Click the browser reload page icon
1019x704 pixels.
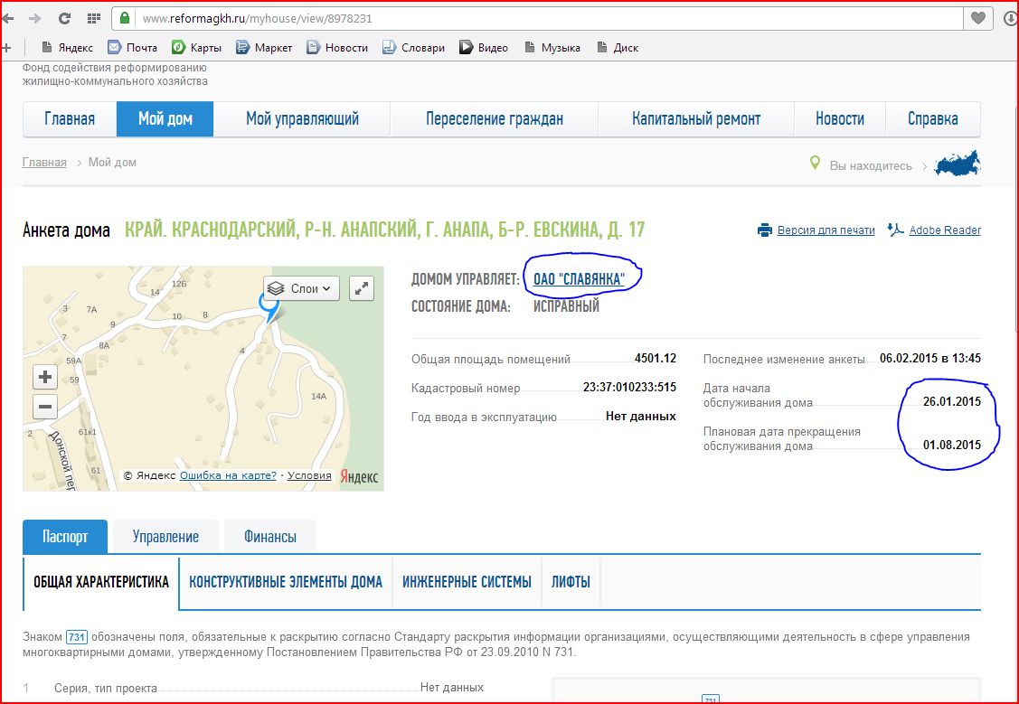pos(64,18)
